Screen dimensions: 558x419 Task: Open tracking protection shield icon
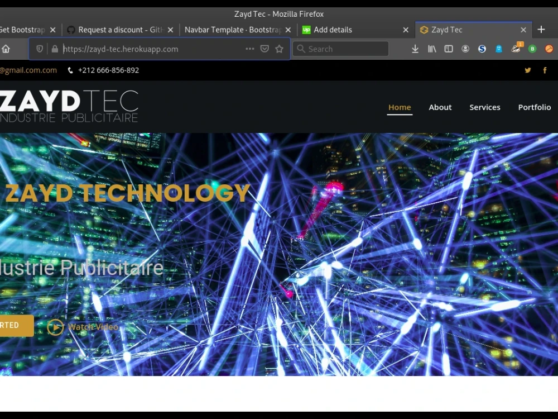(40, 49)
